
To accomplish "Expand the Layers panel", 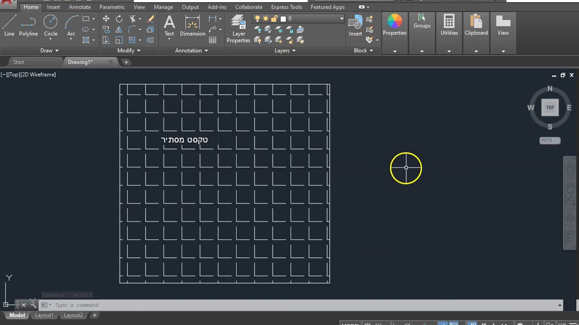I will 285,51.
